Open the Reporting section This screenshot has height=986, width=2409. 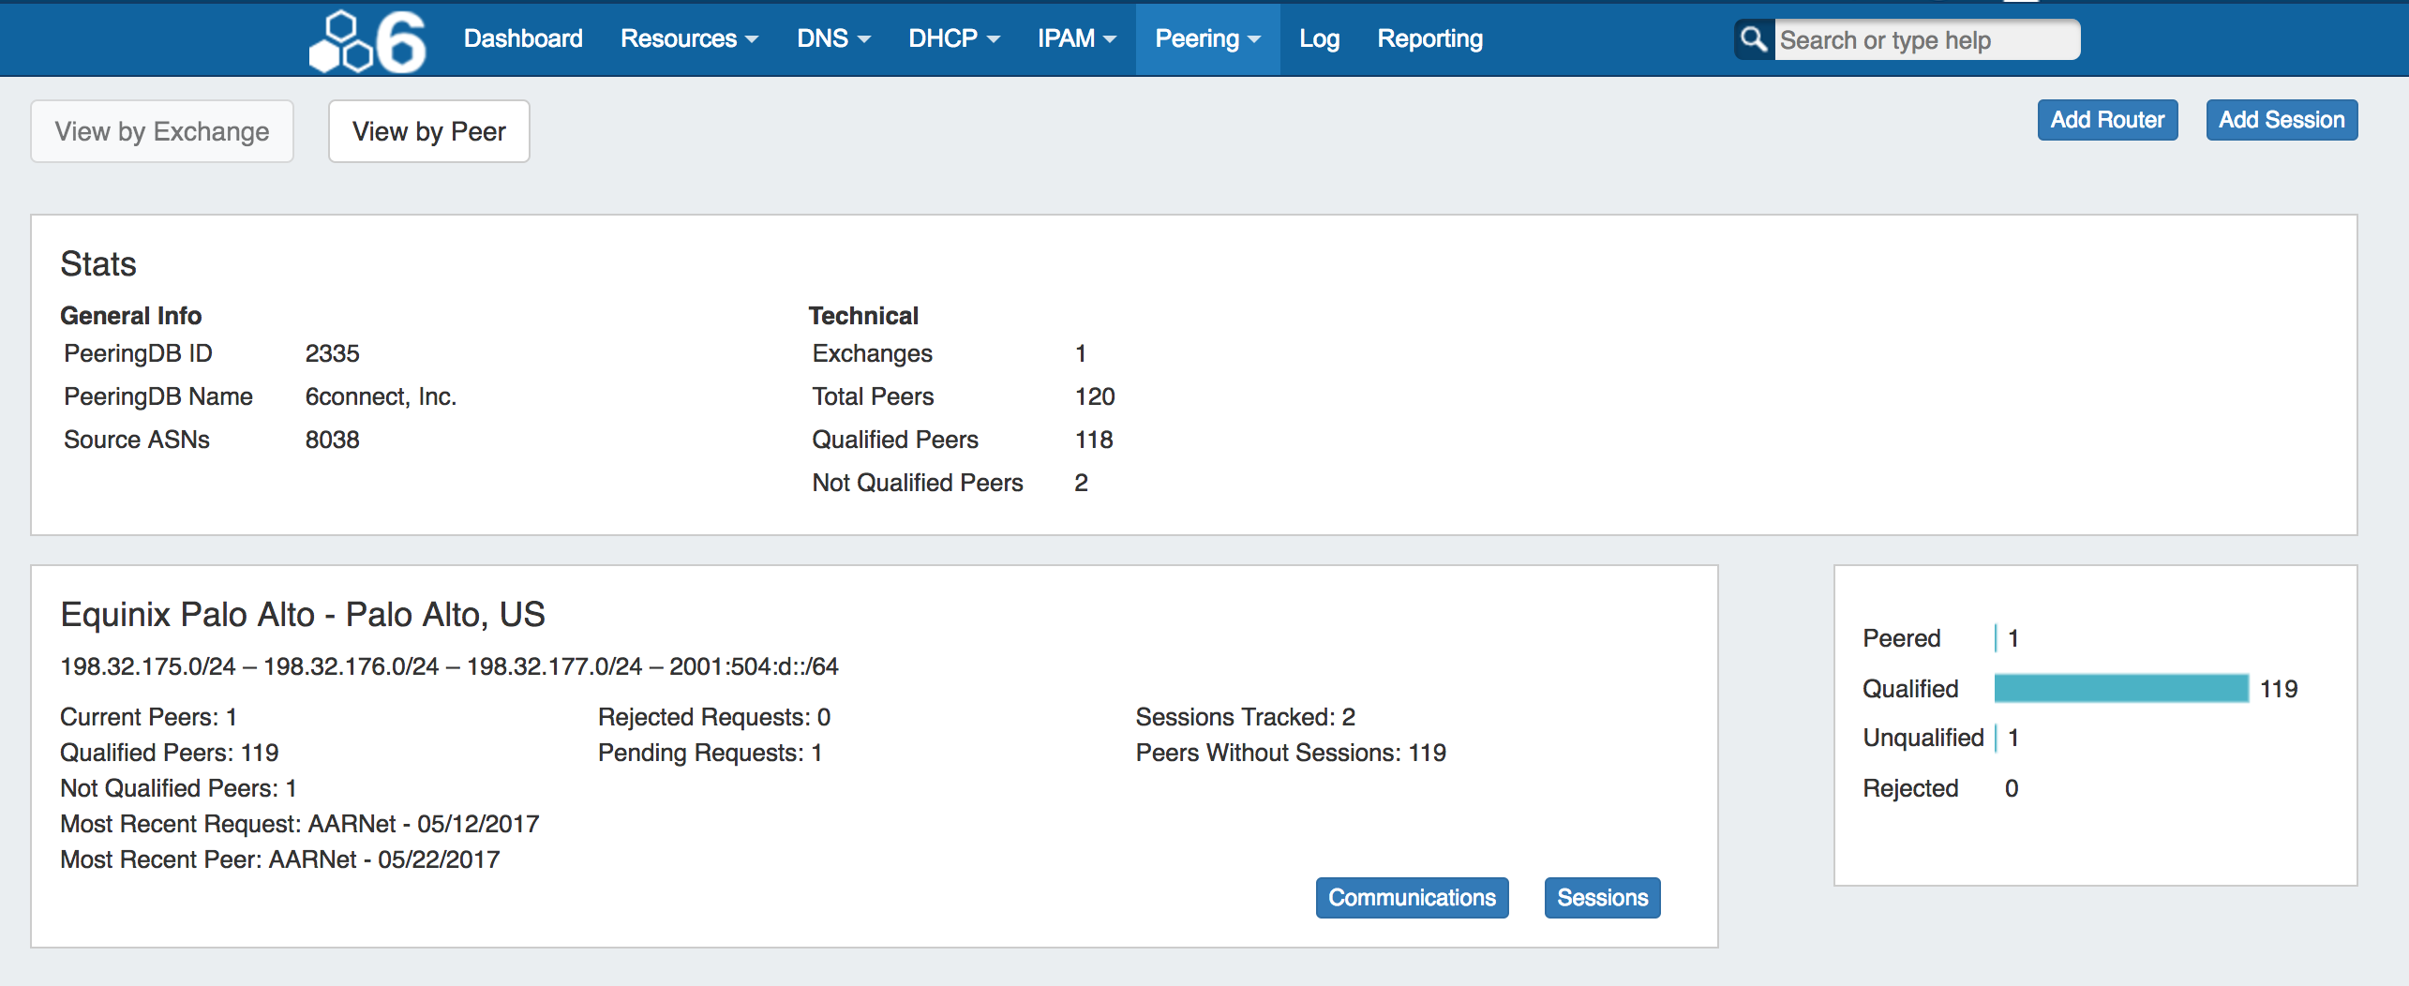click(x=1429, y=39)
